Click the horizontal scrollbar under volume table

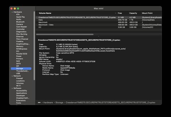point(65,34)
